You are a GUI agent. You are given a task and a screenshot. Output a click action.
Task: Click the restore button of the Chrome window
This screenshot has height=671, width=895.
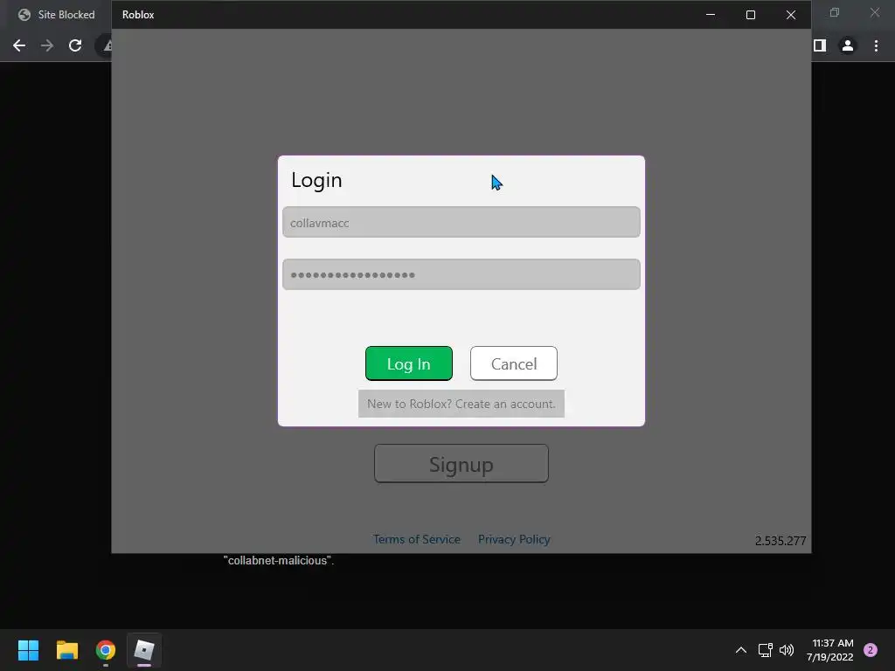[x=835, y=12]
